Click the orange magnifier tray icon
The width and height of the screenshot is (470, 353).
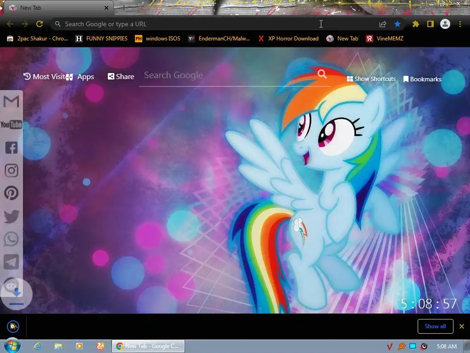coord(401,347)
